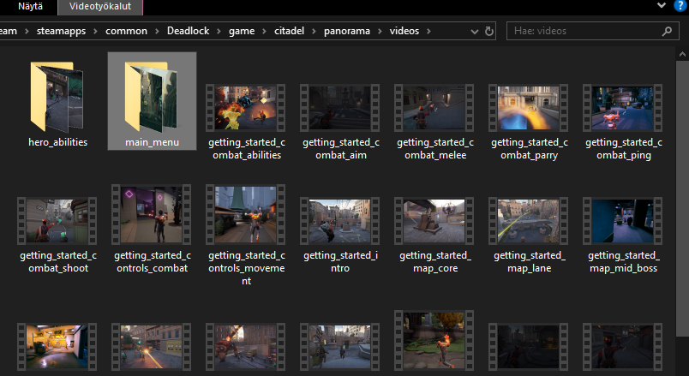Select the getting_started_combat_melee video thumbnail
The width and height of the screenshot is (689, 376).
(434, 108)
